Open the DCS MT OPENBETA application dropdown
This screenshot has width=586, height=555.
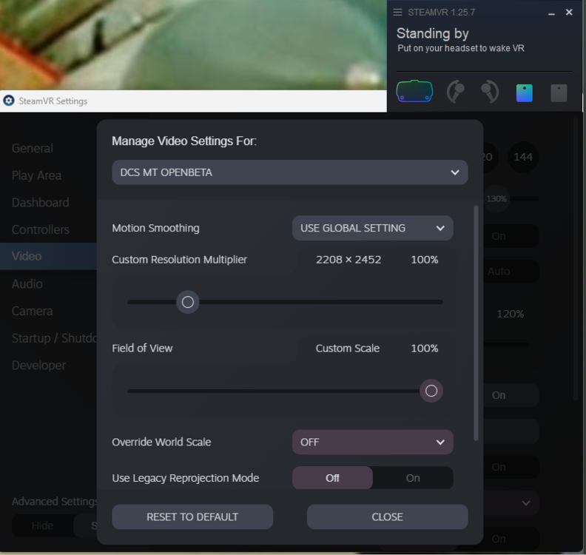pos(289,172)
